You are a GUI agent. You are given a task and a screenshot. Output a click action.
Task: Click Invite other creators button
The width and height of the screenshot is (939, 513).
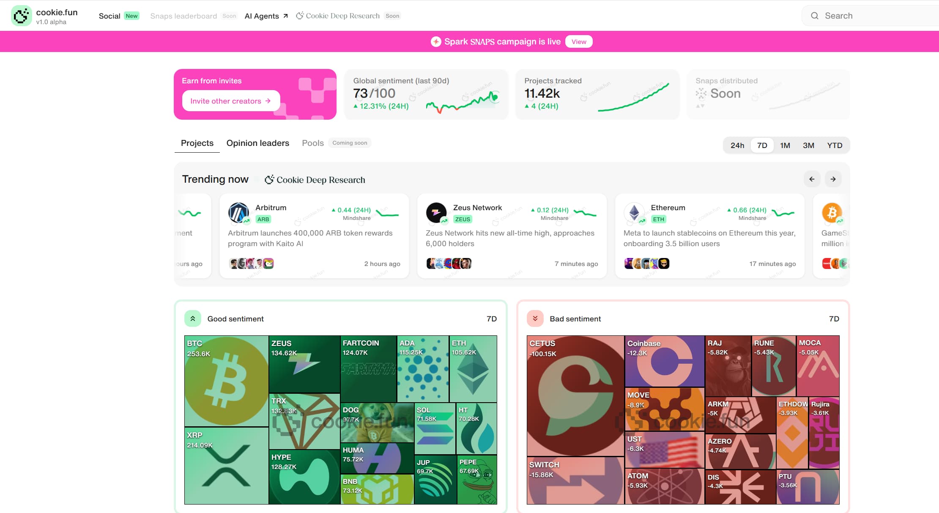(231, 101)
